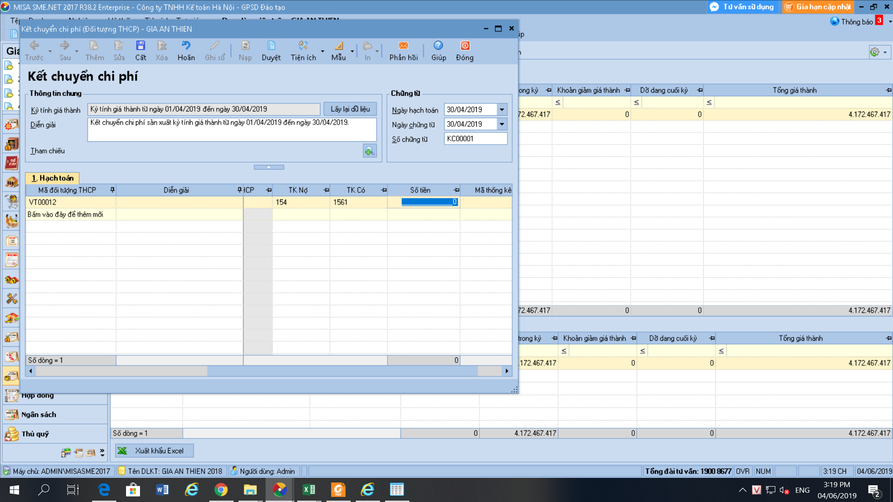Add a reference with Tham chiếu plus icon
The height and width of the screenshot is (502, 893).
[x=369, y=151]
